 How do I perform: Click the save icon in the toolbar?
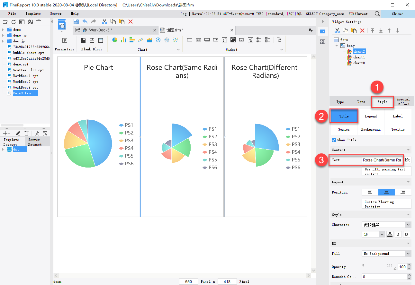pyautogui.click(x=76, y=21)
